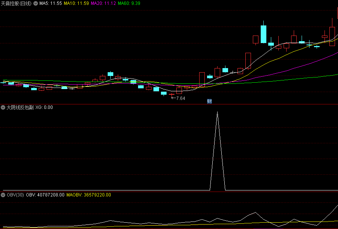Image resolution: width=338 pixels, height=229 pixels.
Task: Click the XG signal spike peak
Action: (x=217, y=112)
